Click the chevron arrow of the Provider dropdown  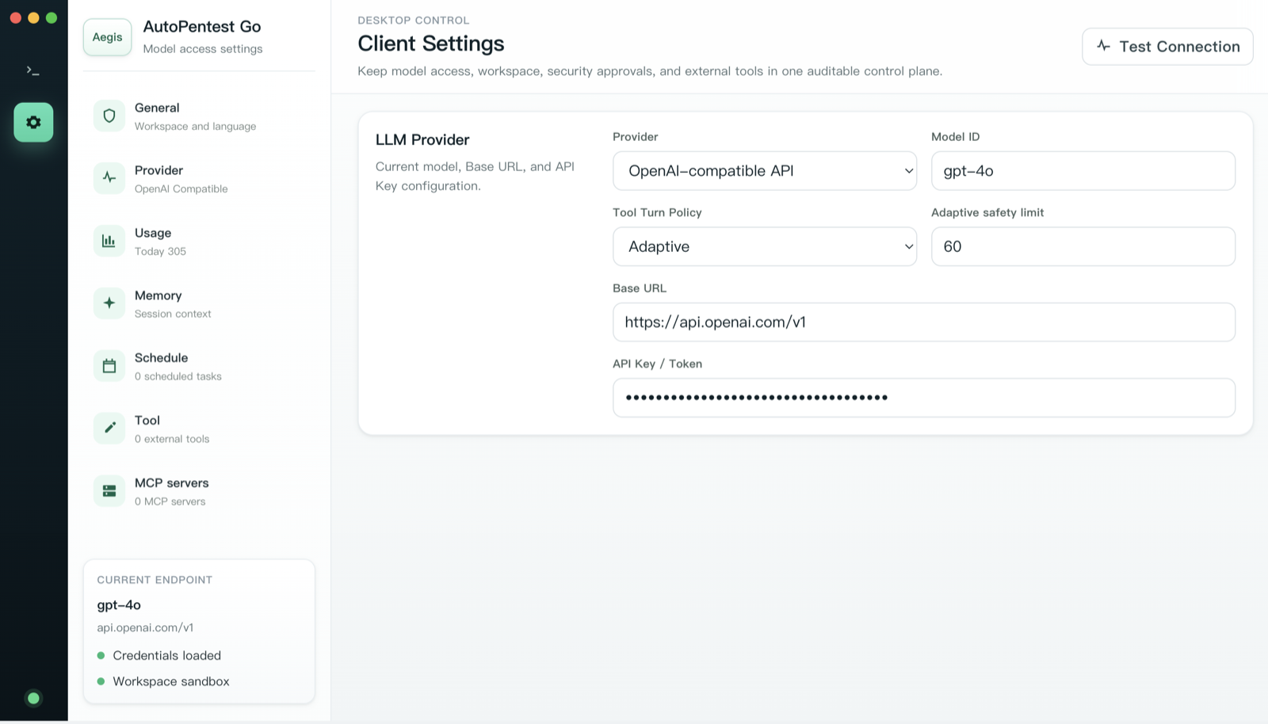pos(908,171)
